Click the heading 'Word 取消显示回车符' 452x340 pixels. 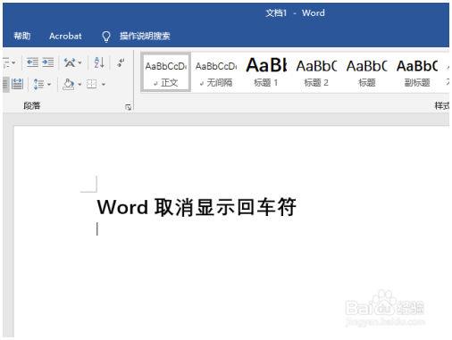click(x=197, y=207)
